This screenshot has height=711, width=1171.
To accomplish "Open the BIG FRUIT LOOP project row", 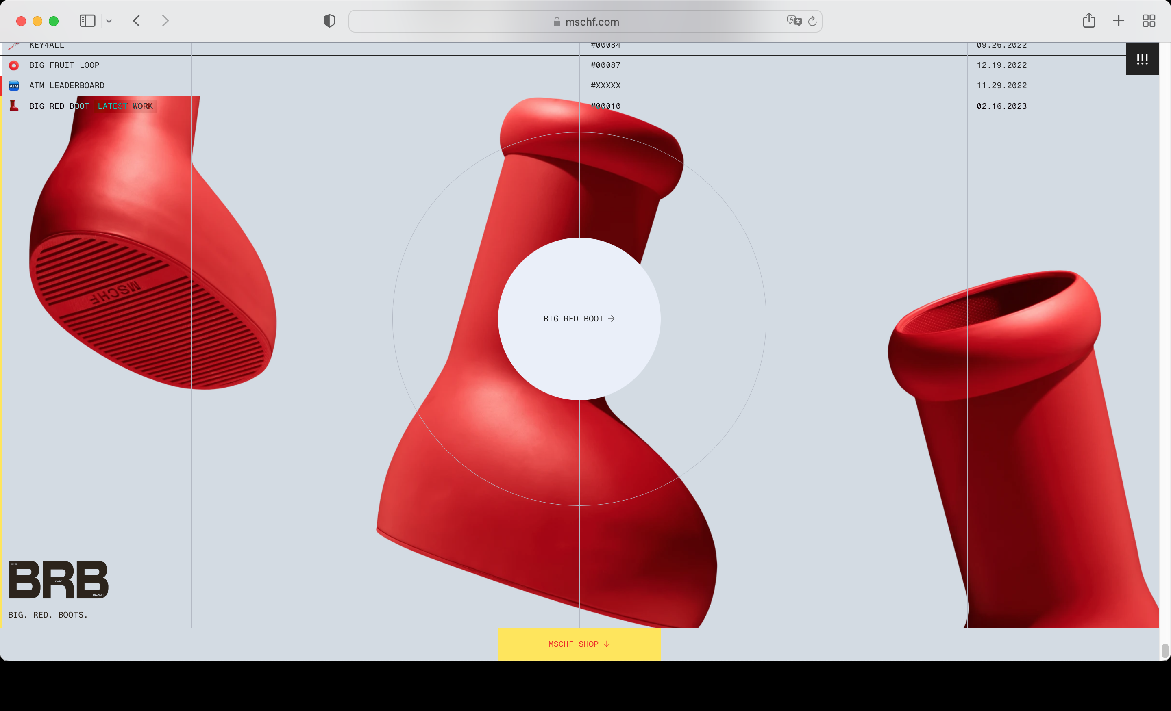I will click(x=579, y=65).
